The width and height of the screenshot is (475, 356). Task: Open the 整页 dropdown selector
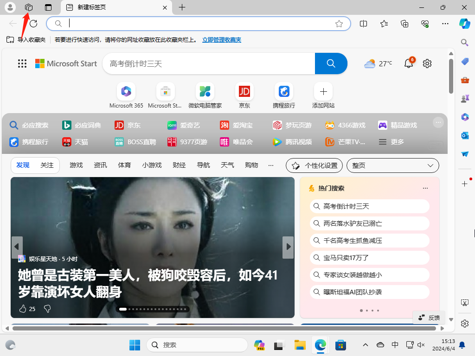pyautogui.click(x=392, y=165)
